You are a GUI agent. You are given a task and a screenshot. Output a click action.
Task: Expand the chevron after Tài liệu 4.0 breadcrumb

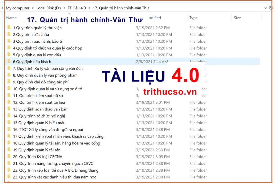(89, 8)
